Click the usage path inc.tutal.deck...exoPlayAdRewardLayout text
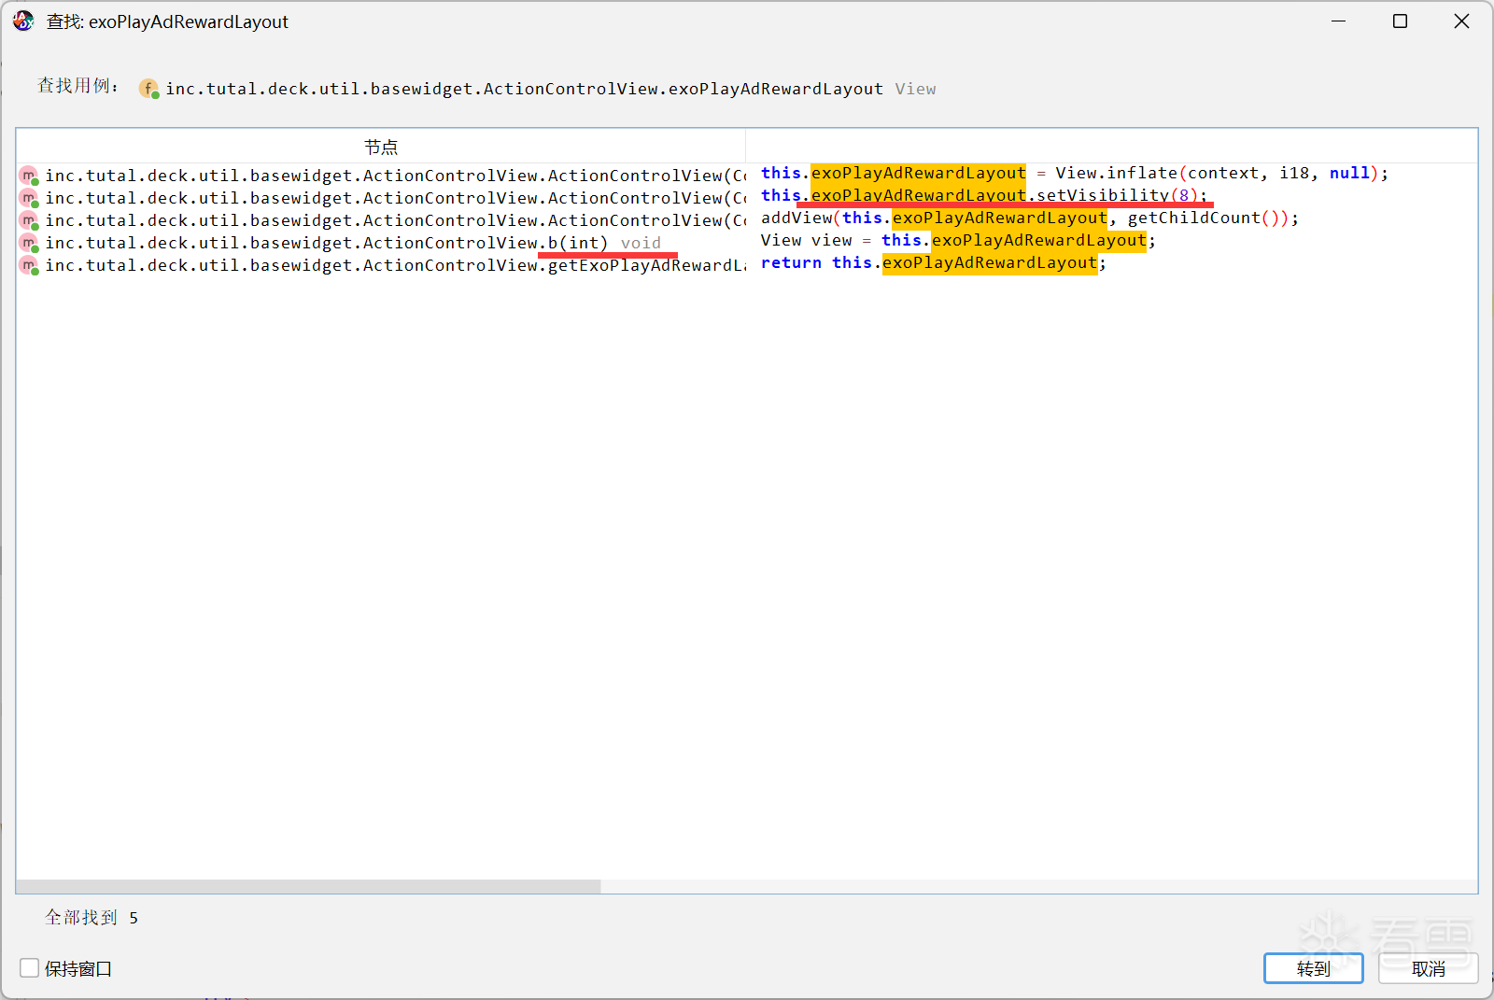 tap(525, 89)
